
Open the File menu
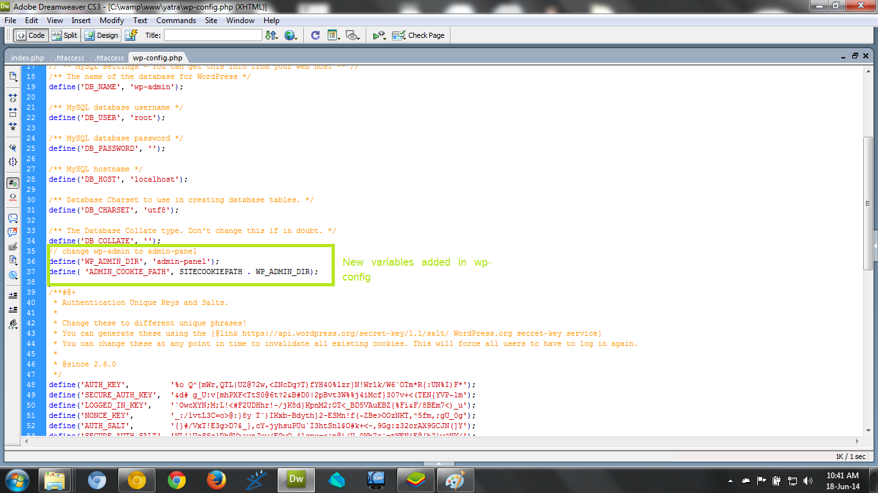pyautogui.click(x=10, y=21)
